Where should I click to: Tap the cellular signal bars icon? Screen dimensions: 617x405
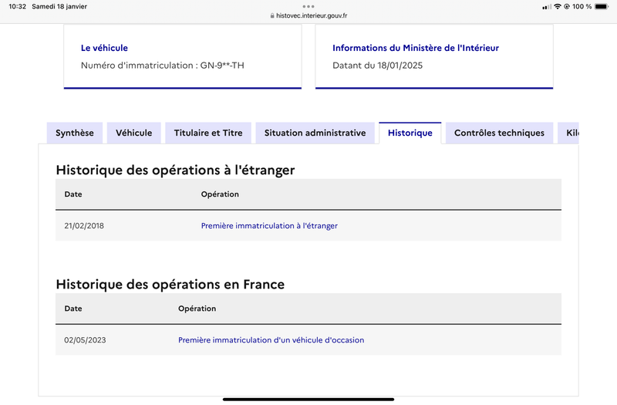pos(547,7)
